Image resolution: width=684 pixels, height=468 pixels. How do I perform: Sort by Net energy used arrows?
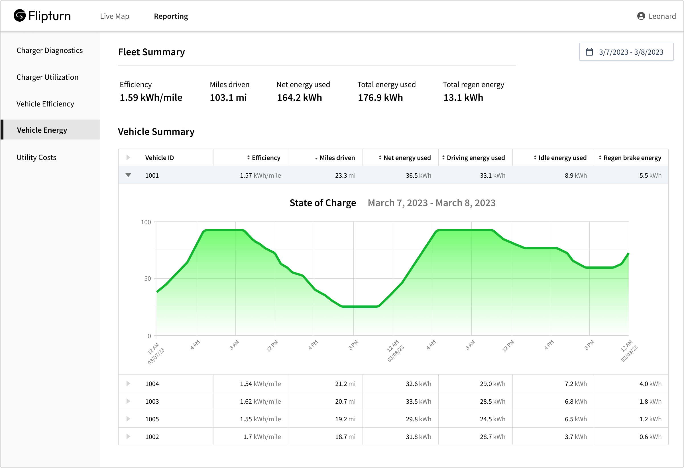coord(380,158)
